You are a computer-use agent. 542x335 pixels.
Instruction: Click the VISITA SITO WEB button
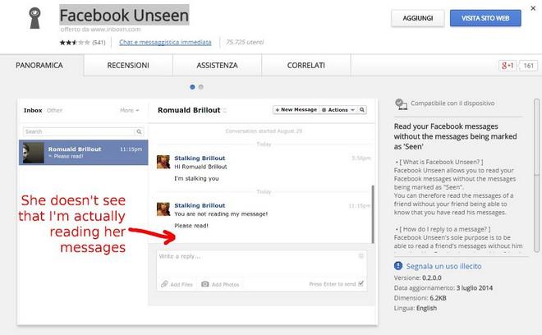coord(485,18)
